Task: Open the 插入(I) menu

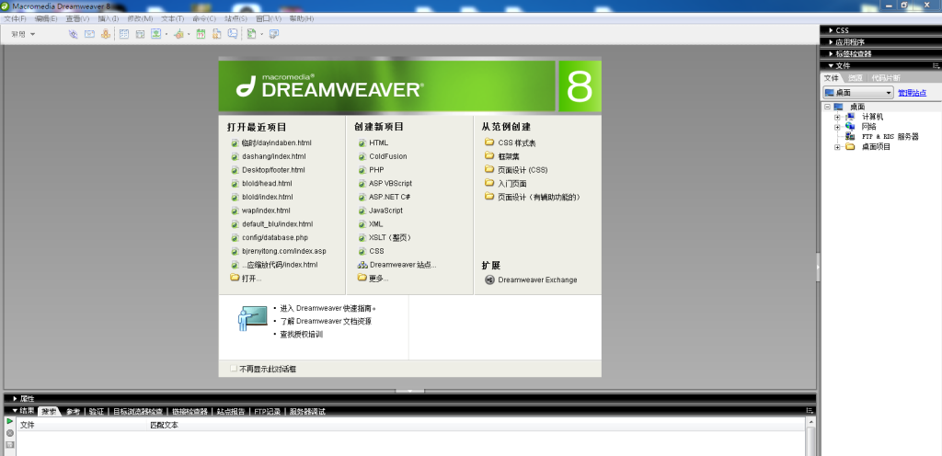Action: pyautogui.click(x=109, y=18)
